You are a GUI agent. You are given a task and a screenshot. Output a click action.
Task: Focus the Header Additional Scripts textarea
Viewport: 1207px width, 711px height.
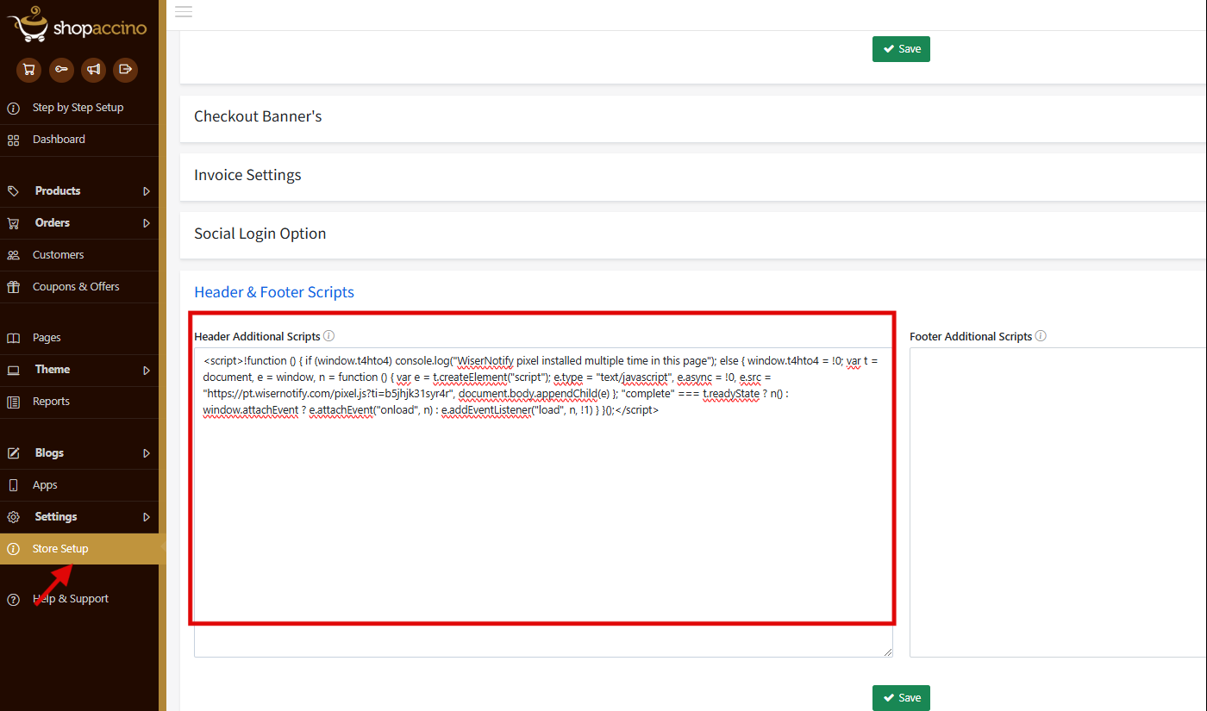tap(543, 502)
